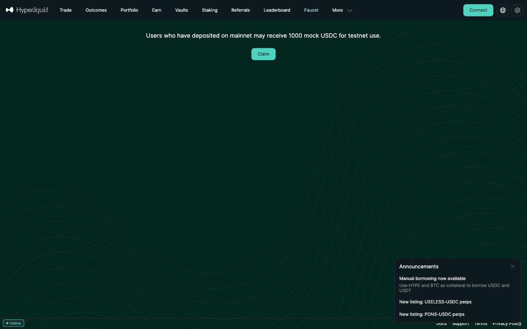Image resolution: width=527 pixels, height=329 pixels.
Task: View the Leaderboard
Action: coord(277,10)
